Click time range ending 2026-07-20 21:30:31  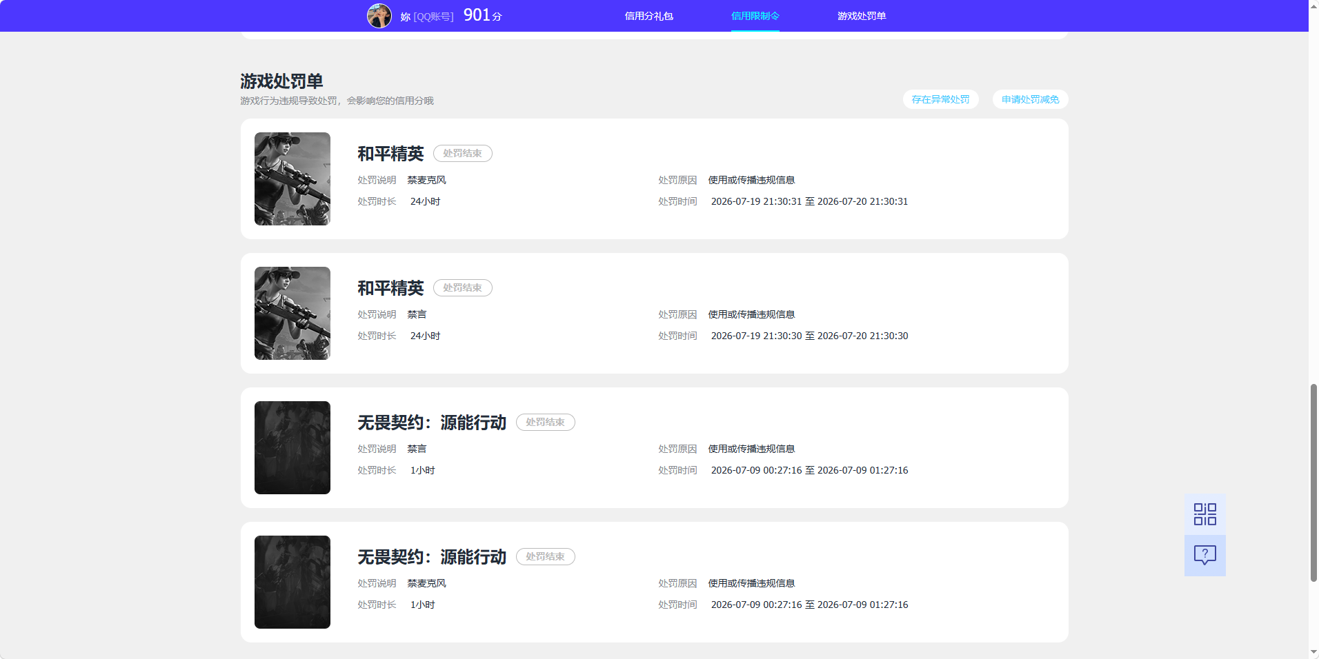809,201
